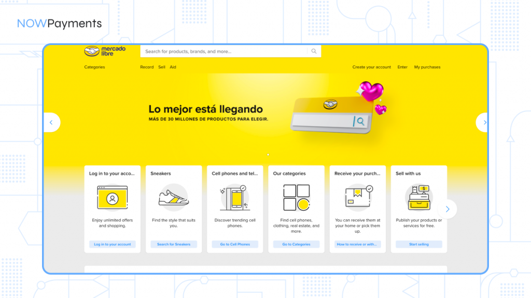Click the delivery package illustration icon
531x298 pixels.
coord(357,198)
